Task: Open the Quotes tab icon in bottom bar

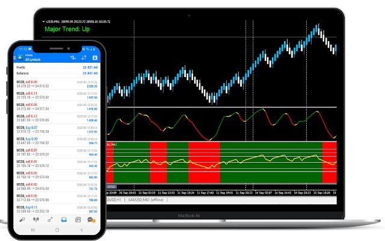Action: pyautogui.click(x=22, y=219)
